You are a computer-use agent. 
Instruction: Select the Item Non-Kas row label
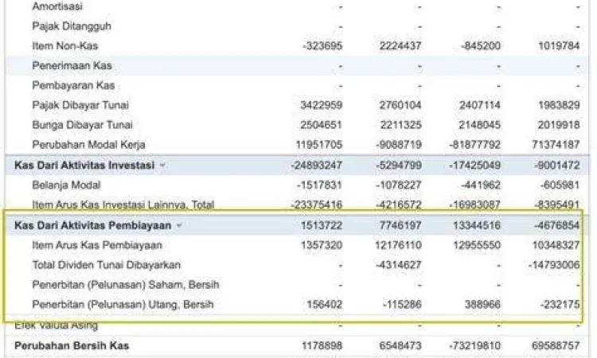coord(65,45)
